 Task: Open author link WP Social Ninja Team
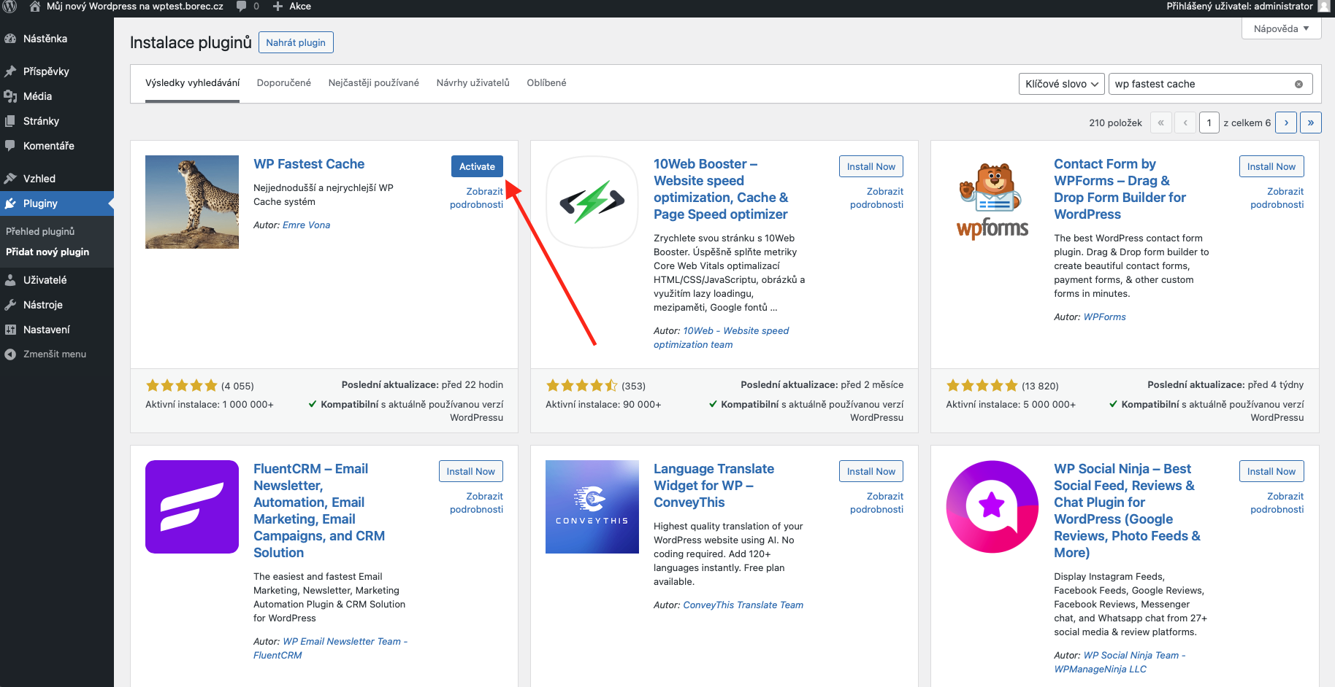(x=1120, y=662)
